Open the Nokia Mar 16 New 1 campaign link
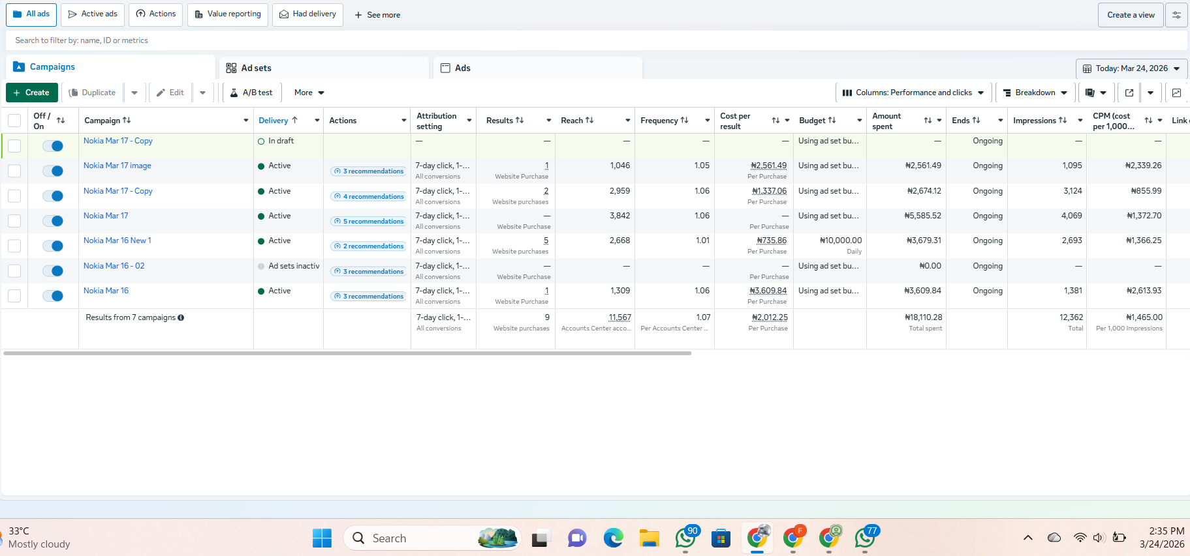1190x556 pixels. [x=117, y=241]
